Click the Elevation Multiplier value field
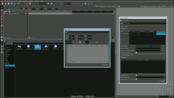 [x=148, y=48]
